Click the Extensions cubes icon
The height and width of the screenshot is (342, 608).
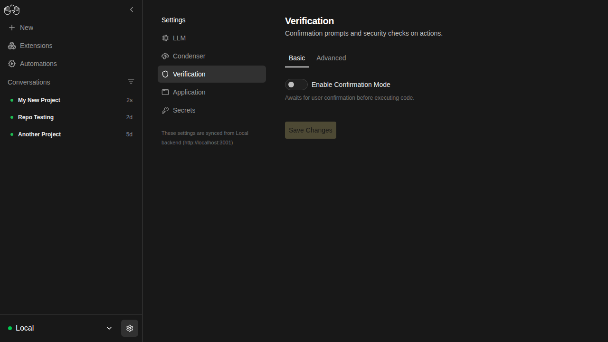coord(12,46)
